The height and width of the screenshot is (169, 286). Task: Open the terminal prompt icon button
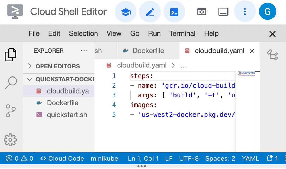click(x=174, y=12)
